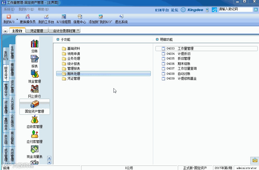Select the 领用申请 sub-function row
The image size is (259, 170).
(x=103, y=54)
